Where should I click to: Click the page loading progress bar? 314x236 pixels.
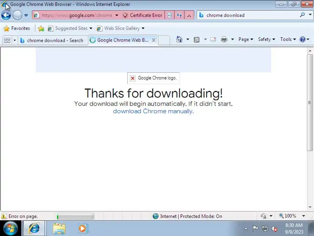tap(75, 216)
